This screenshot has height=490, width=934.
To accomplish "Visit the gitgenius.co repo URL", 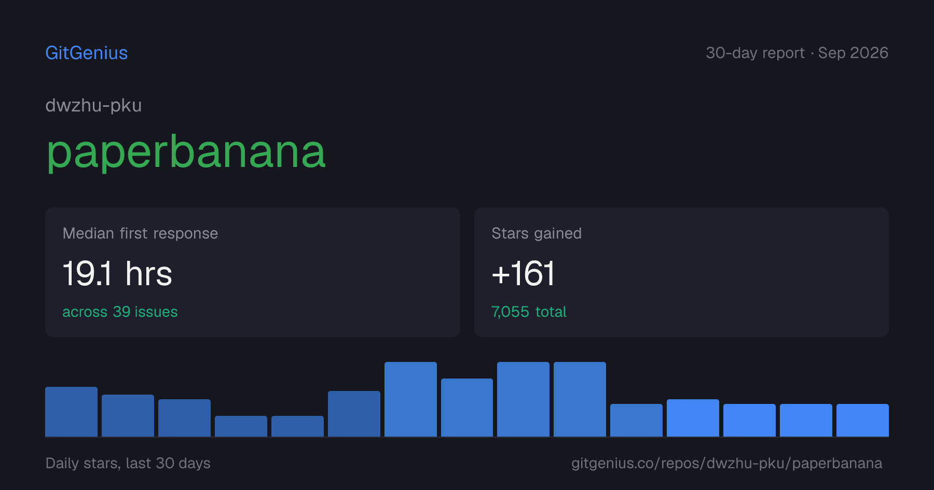I will [726, 463].
